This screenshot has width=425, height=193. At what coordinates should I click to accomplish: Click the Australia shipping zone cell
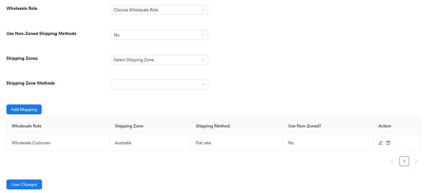click(123, 143)
